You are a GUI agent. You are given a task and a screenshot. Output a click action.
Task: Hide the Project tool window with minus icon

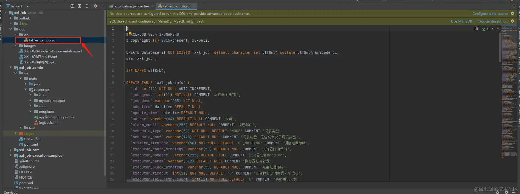coord(103,6)
